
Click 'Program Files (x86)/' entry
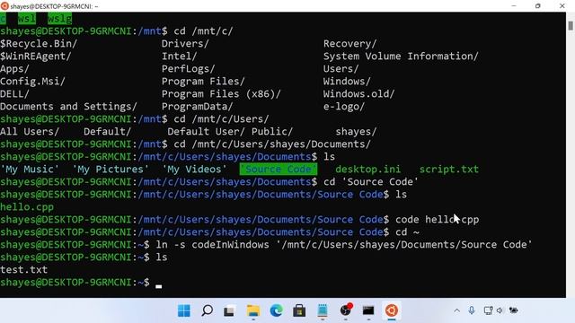point(221,93)
